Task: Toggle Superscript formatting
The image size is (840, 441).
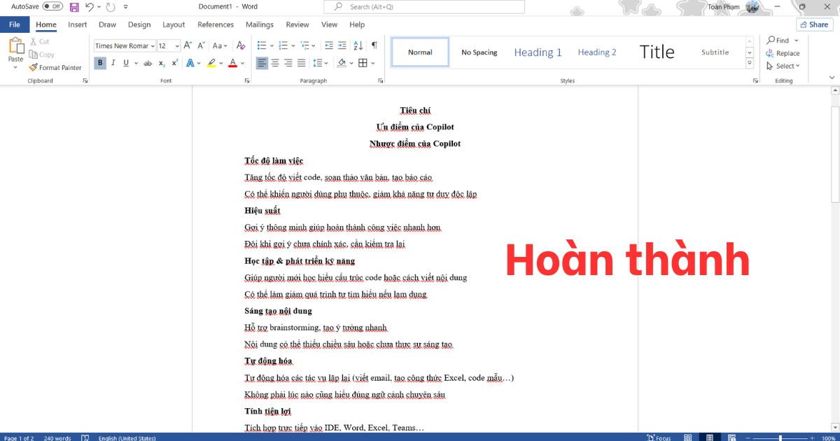Action: pyautogui.click(x=174, y=63)
